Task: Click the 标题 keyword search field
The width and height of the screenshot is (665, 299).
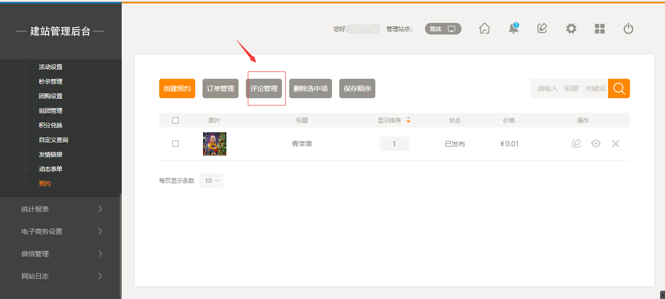Action: 569,88
